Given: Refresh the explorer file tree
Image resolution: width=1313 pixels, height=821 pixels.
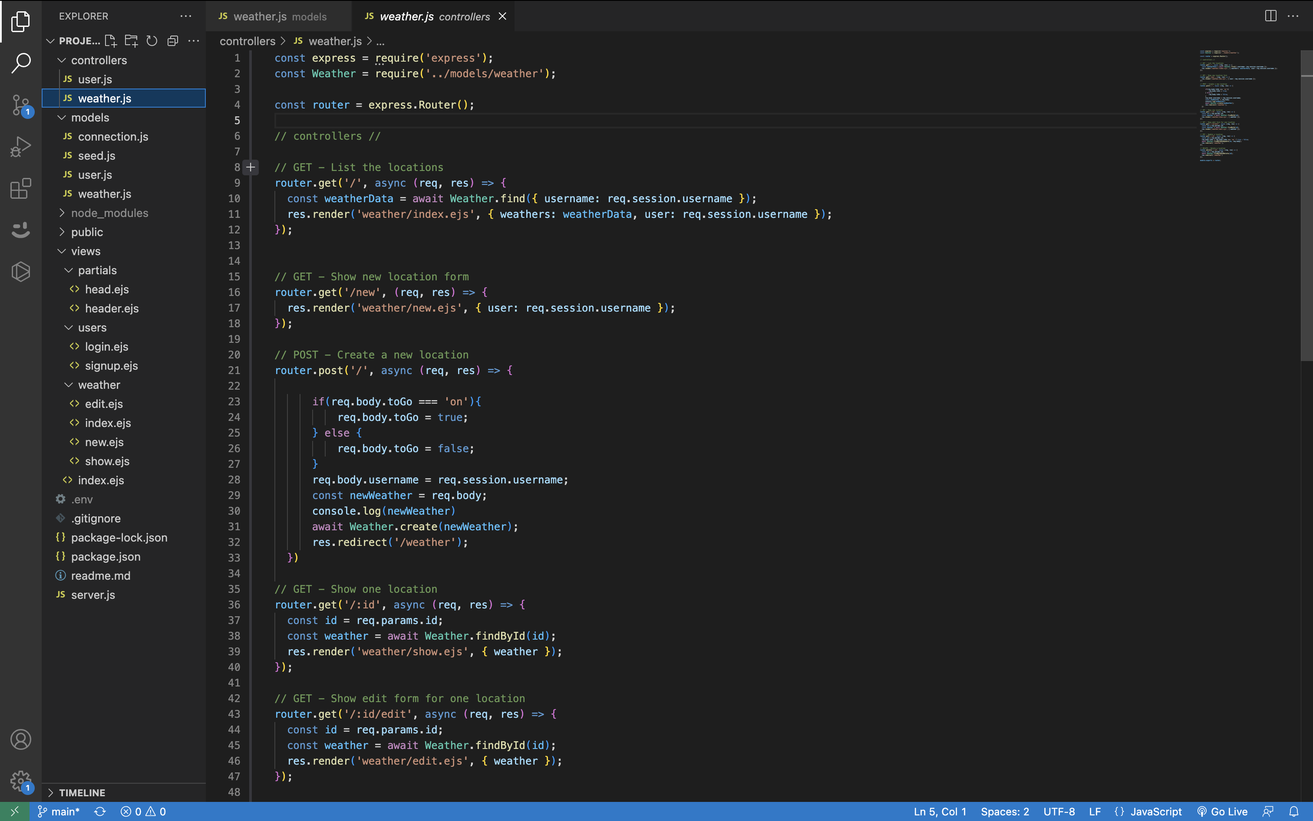Looking at the screenshot, I should click(152, 41).
